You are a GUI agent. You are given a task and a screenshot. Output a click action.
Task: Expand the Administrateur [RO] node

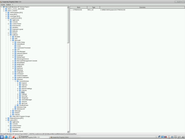tap(6, 13)
